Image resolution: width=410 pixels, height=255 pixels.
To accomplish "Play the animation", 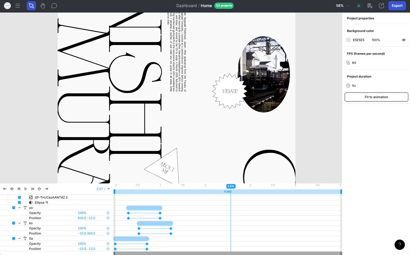I will point(26,188).
